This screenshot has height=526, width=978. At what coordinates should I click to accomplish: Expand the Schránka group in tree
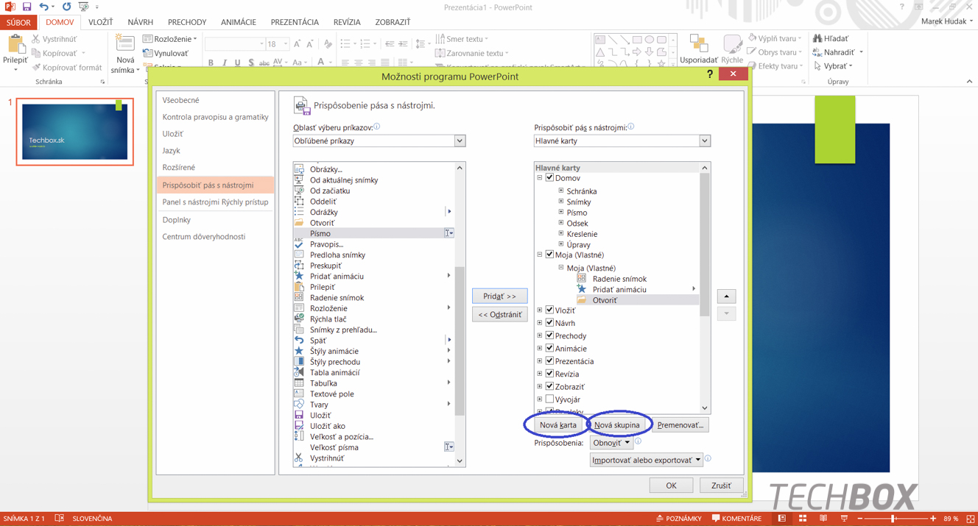[x=561, y=191]
